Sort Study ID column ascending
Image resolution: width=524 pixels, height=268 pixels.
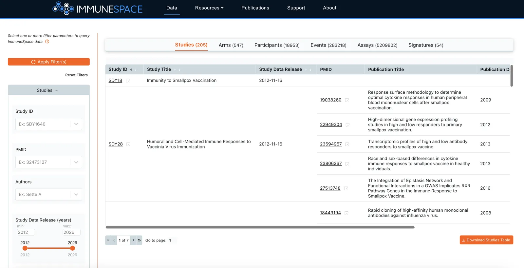(131, 70)
